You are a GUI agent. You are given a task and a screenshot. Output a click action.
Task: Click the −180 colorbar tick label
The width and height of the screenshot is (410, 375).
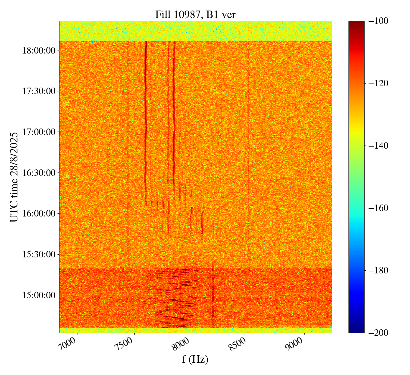(x=379, y=270)
